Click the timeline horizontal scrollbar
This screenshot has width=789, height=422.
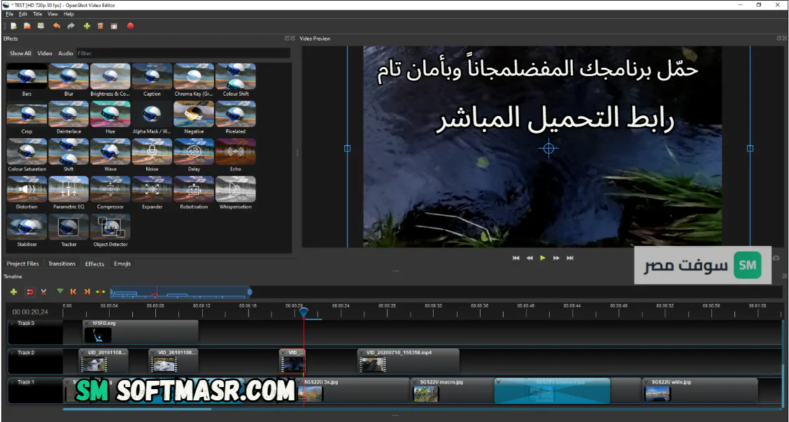click(x=137, y=409)
